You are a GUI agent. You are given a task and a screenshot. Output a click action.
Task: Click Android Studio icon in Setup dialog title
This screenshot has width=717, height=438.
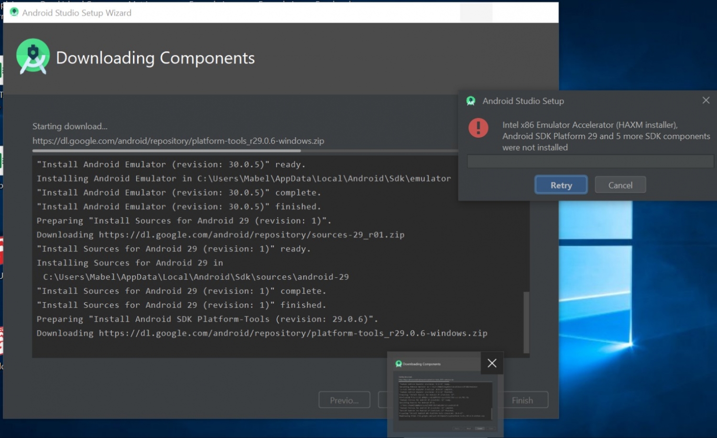(471, 101)
